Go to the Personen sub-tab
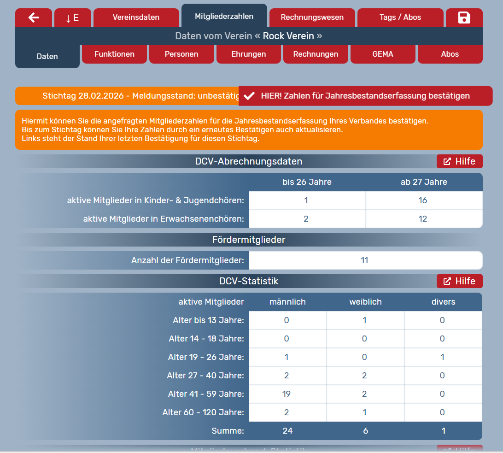 point(181,54)
